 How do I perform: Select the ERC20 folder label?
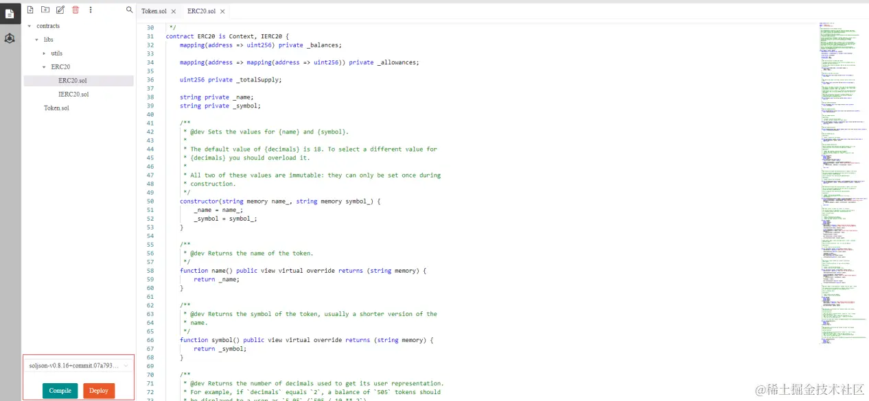[60, 67]
